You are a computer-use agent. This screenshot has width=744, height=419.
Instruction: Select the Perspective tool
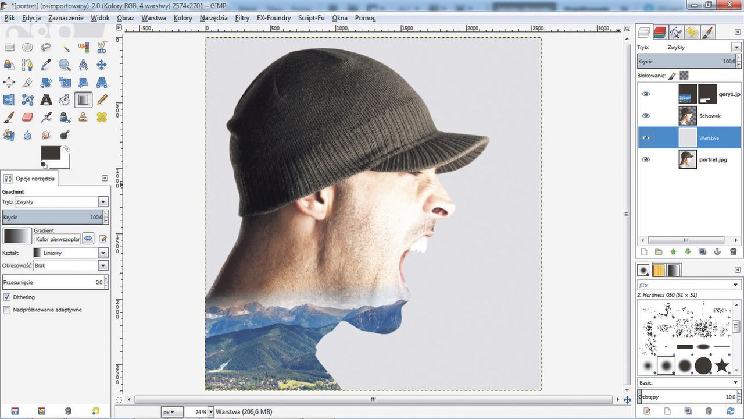[x=102, y=82]
